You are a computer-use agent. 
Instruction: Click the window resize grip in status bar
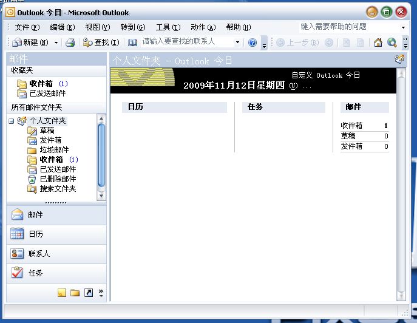pyautogui.click(x=405, y=313)
